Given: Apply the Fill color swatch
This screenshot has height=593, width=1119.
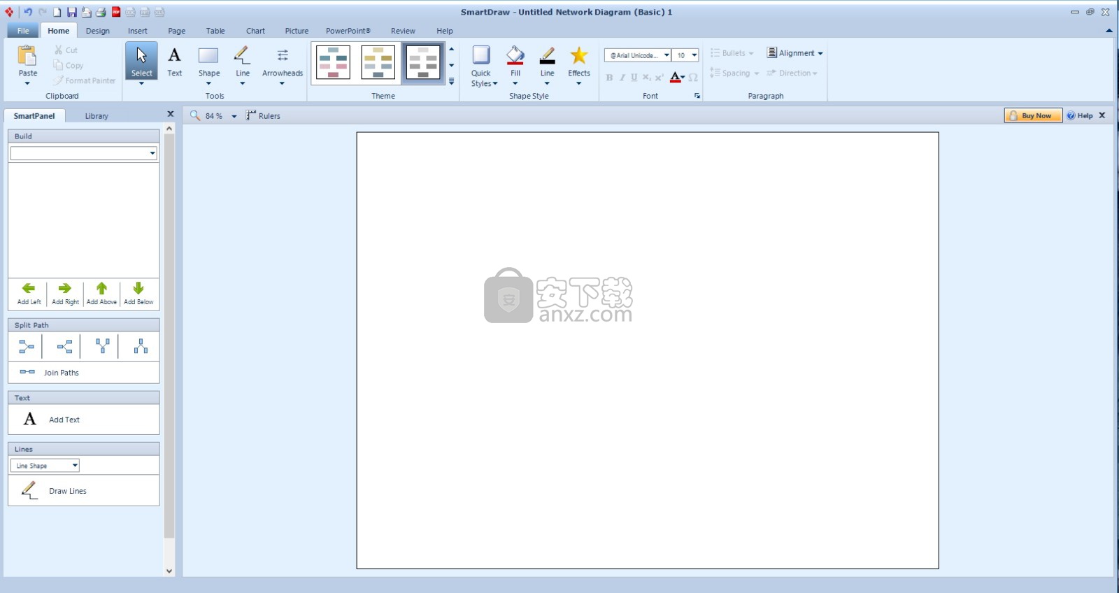Looking at the screenshot, I should (x=515, y=56).
